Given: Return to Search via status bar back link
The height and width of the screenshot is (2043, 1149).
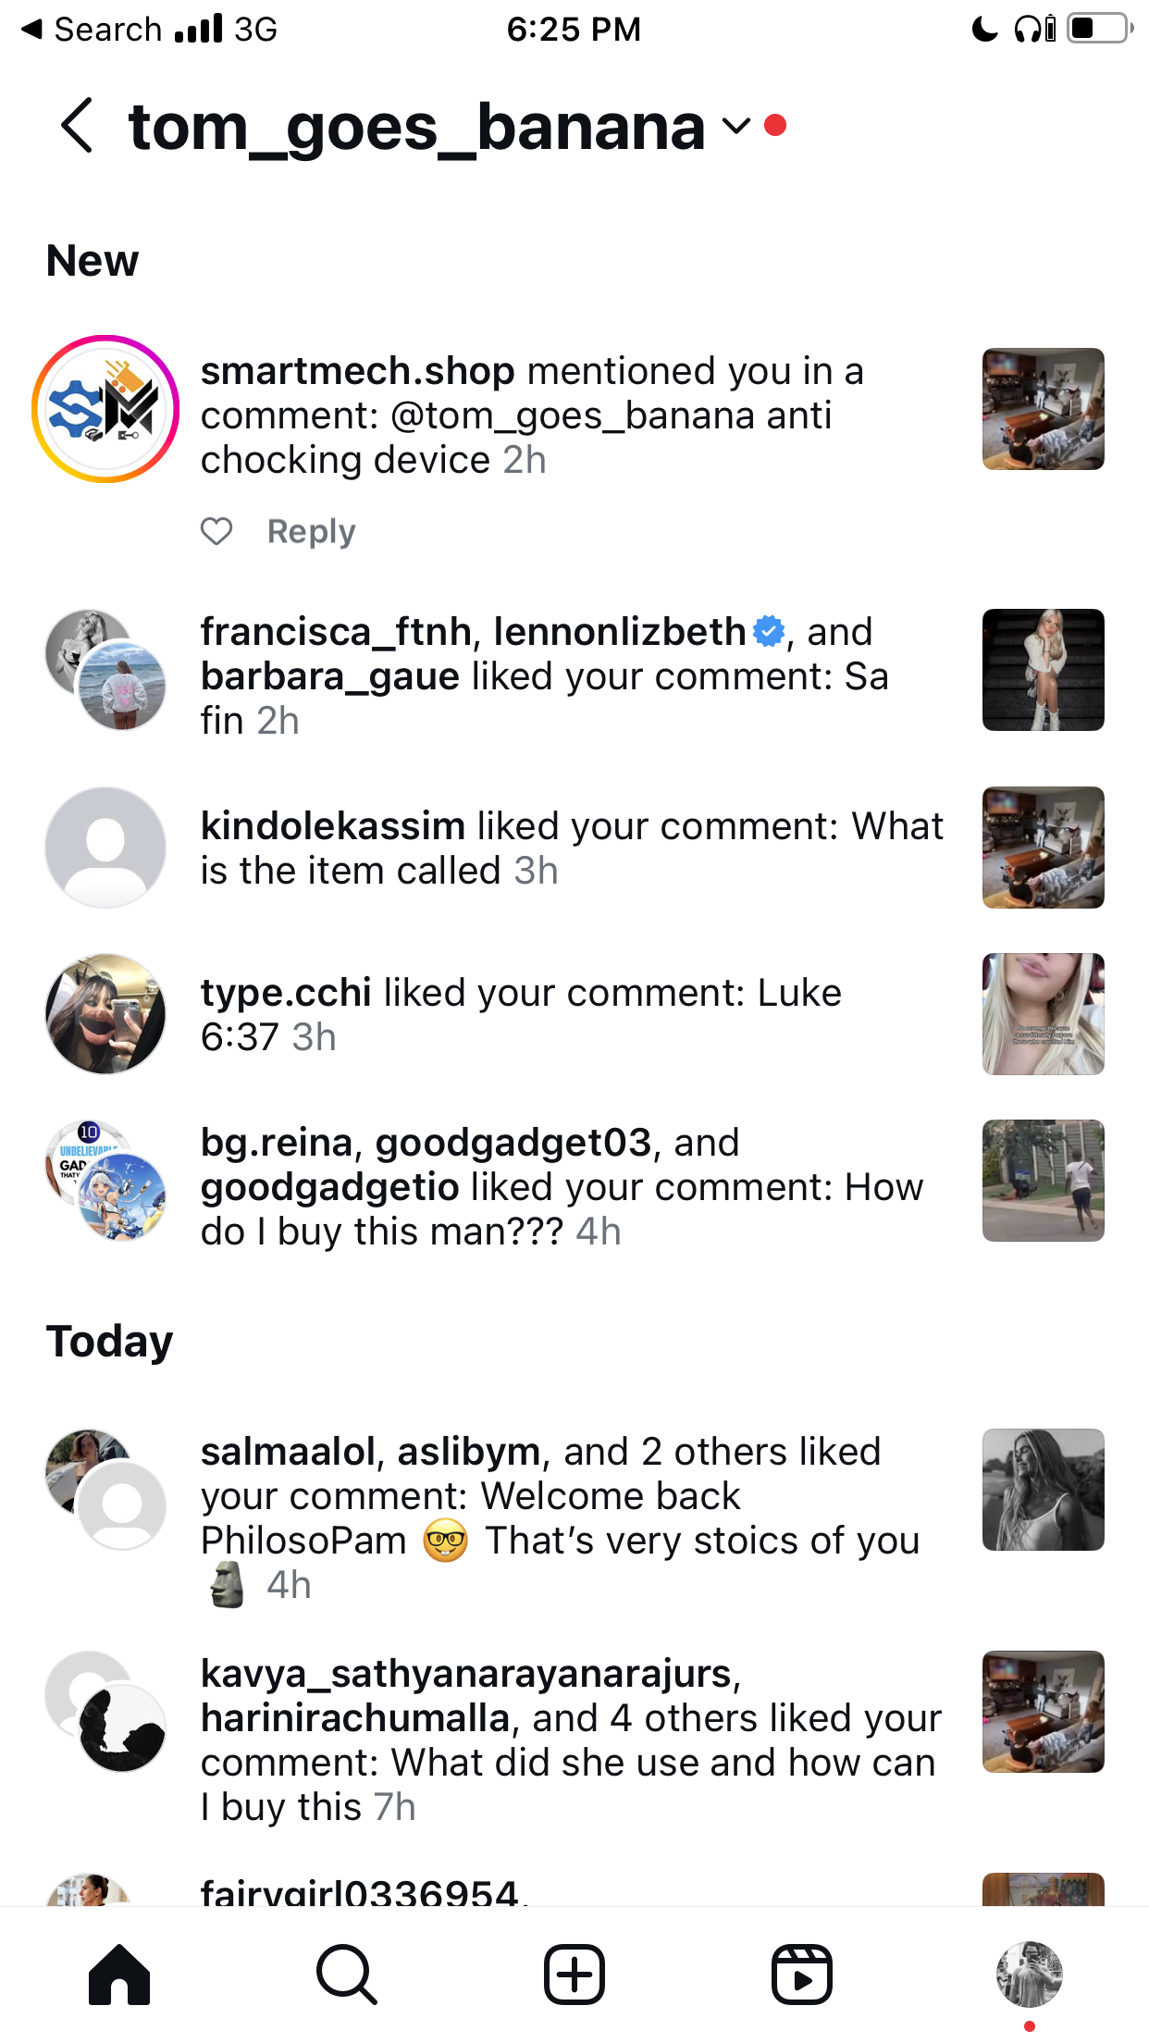Looking at the screenshot, I should [92, 29].
